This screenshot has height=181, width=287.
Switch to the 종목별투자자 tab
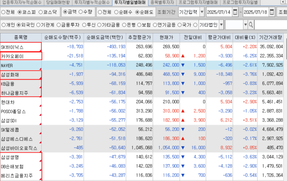(162, 2)
